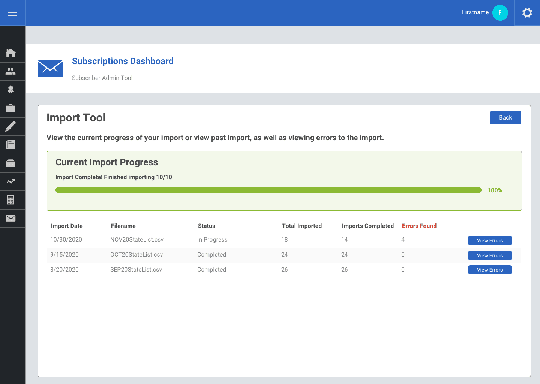
Task: Click the total imported value 18
Action: [x=285, y=240]
